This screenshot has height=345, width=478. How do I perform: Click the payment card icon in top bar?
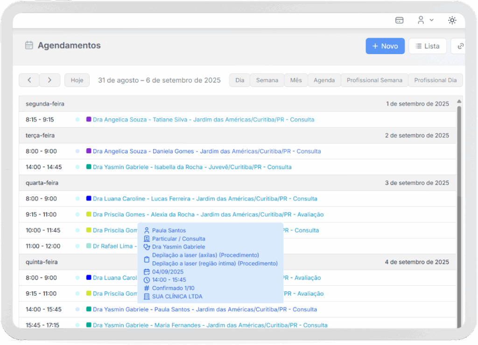(399, 20)
